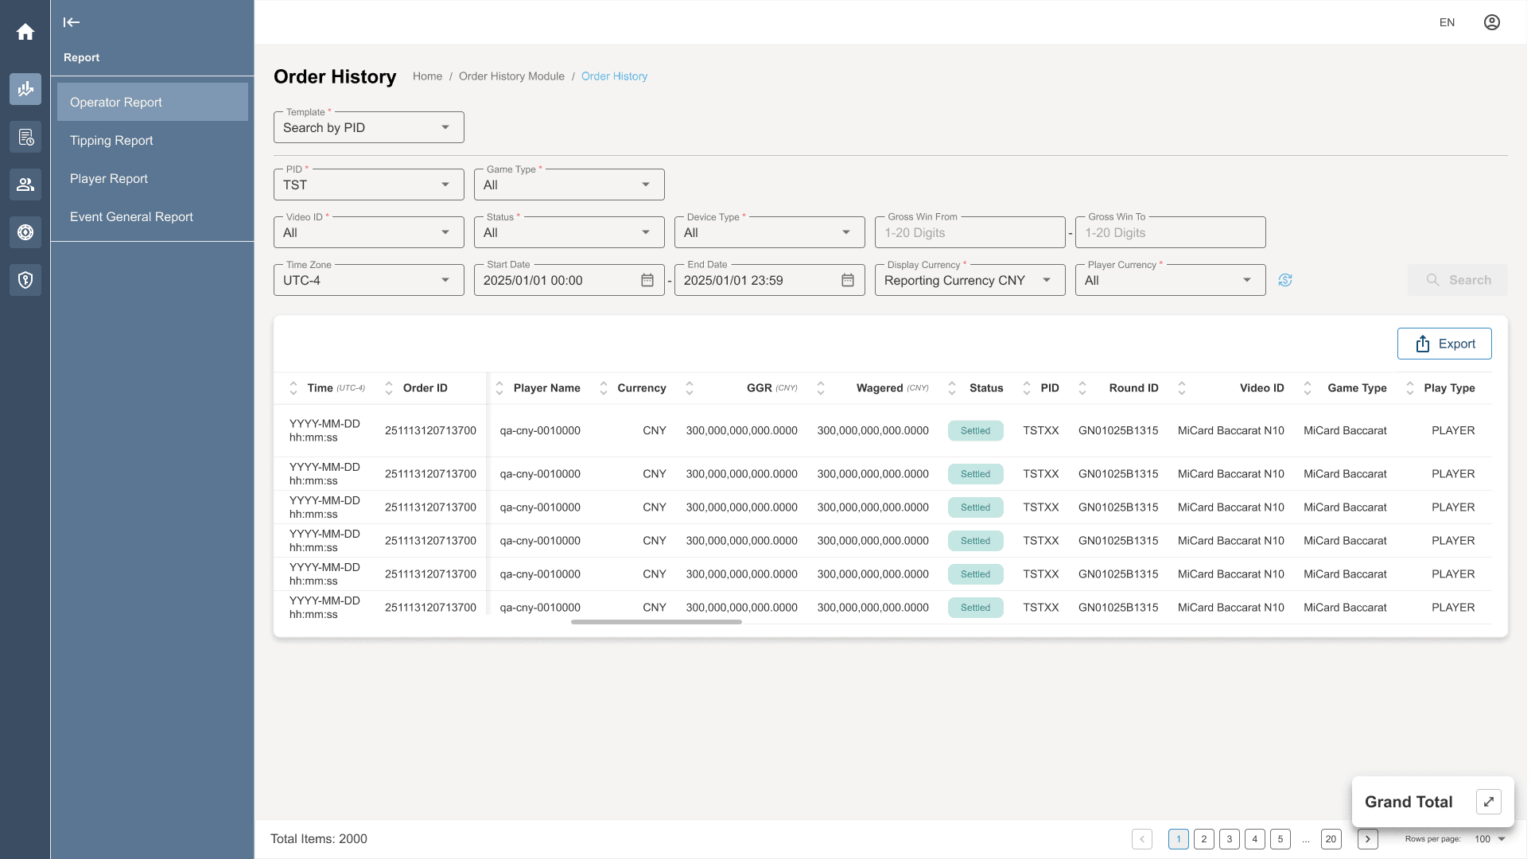Expand Display Currency Reporting Currency CNY dropdown

click(970, 280)
